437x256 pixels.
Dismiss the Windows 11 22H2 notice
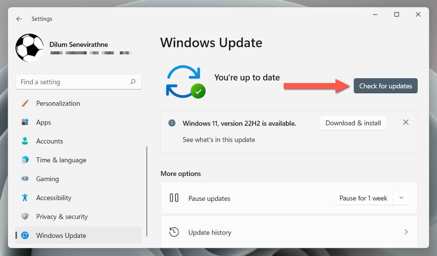(406, 122)
